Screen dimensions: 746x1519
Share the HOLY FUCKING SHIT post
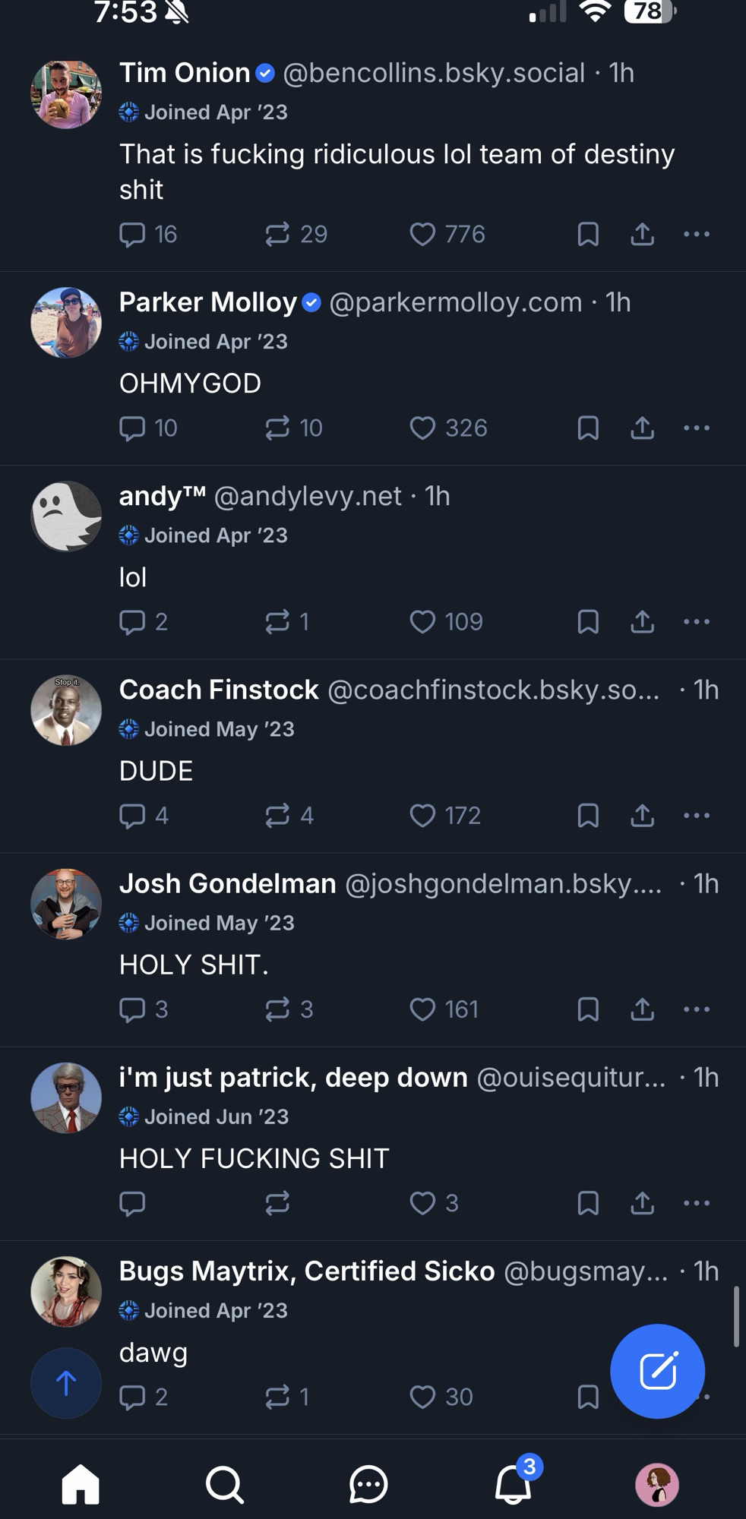(642, 1203)
